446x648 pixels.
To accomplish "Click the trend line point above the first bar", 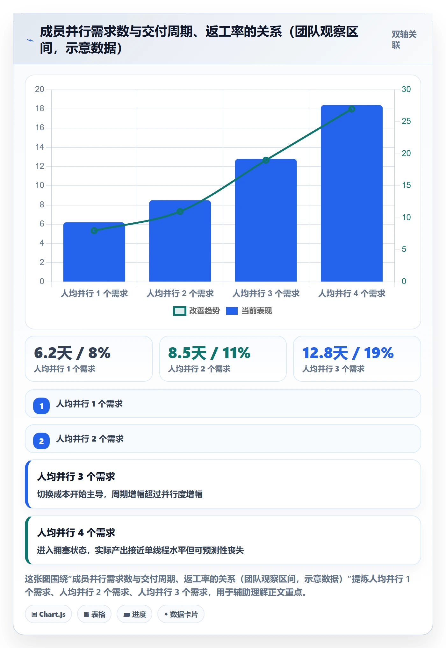I will (x=94, y=231).
